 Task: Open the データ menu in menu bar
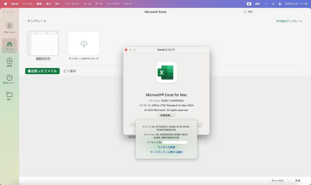[99, 4]
